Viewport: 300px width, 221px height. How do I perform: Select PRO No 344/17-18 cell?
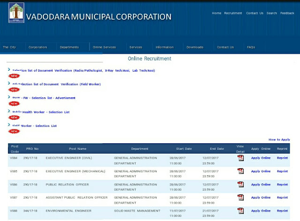point(30,211)
